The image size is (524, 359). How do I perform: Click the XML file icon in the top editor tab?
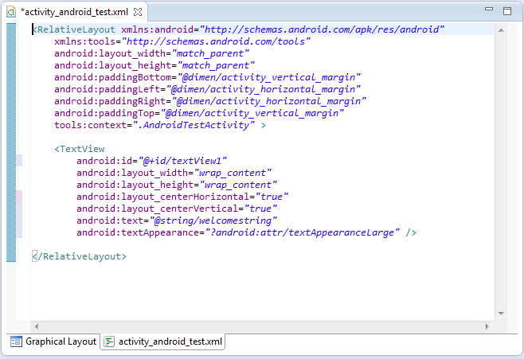(10, 13)
